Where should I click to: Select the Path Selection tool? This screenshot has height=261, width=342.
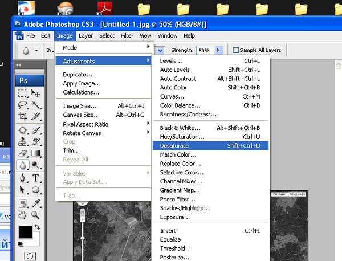click(x=22, y=190)
